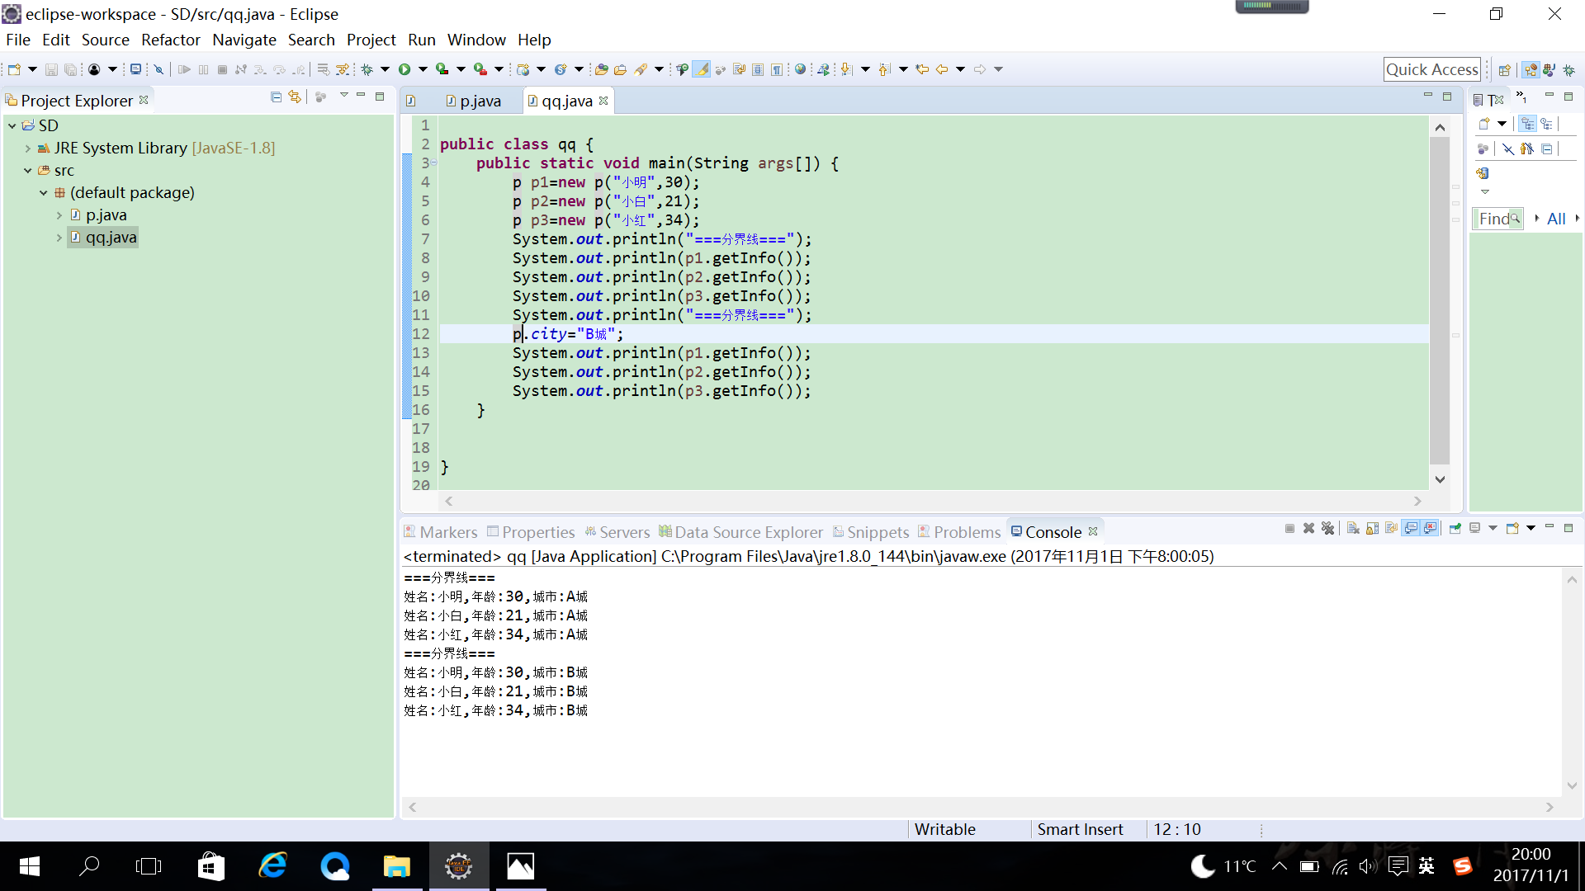The width and height of the screenshot is (1585, 891).
Task: Click the Back navigation yellow arrow
Action: [x=941, y=69]
